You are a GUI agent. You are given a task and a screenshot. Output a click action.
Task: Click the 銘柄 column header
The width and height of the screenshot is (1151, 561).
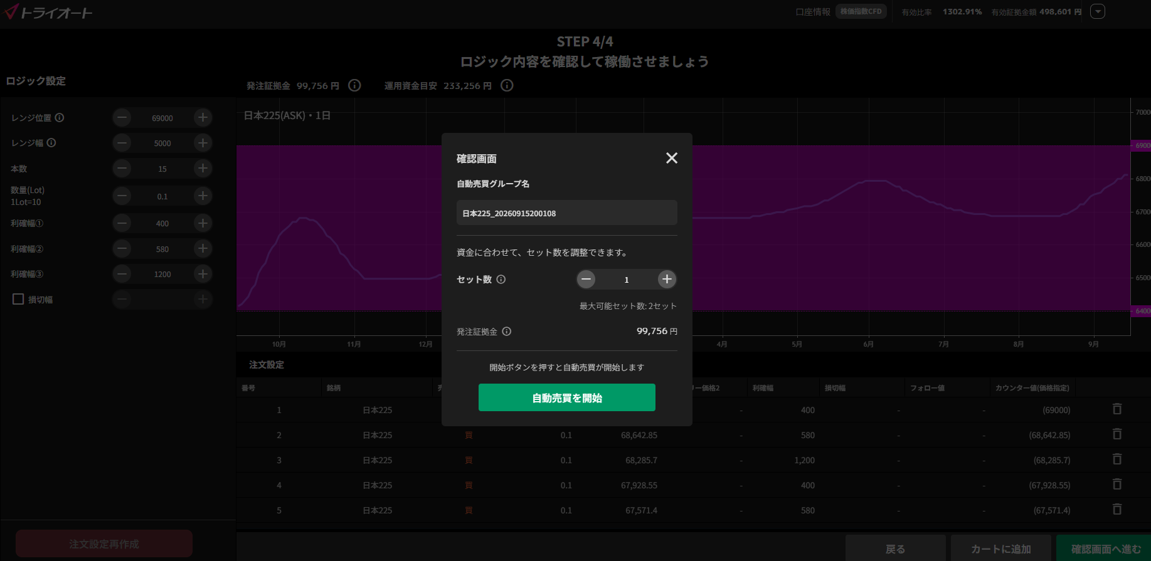tap(334, 388)
